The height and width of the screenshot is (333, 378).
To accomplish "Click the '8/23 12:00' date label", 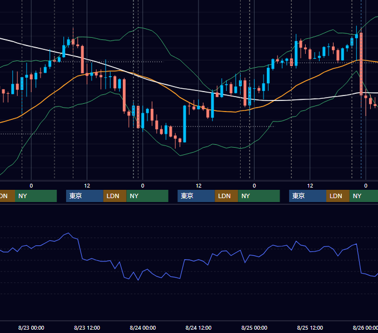I will tap(87, 327).
